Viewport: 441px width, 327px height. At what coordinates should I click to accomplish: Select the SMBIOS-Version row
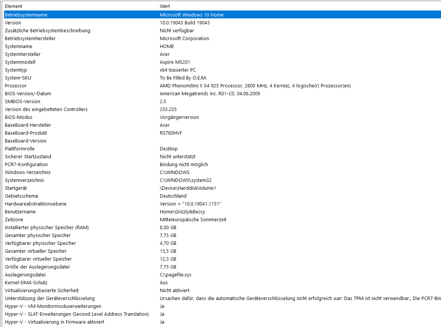coord(223,101)
